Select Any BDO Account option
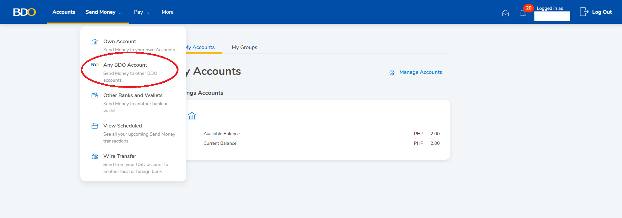The width and height of the screenshot is (622, 218). click(133, 72)
